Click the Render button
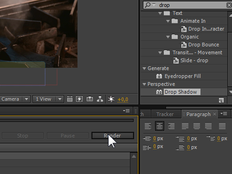232x174 pixels. click(113, 135)
